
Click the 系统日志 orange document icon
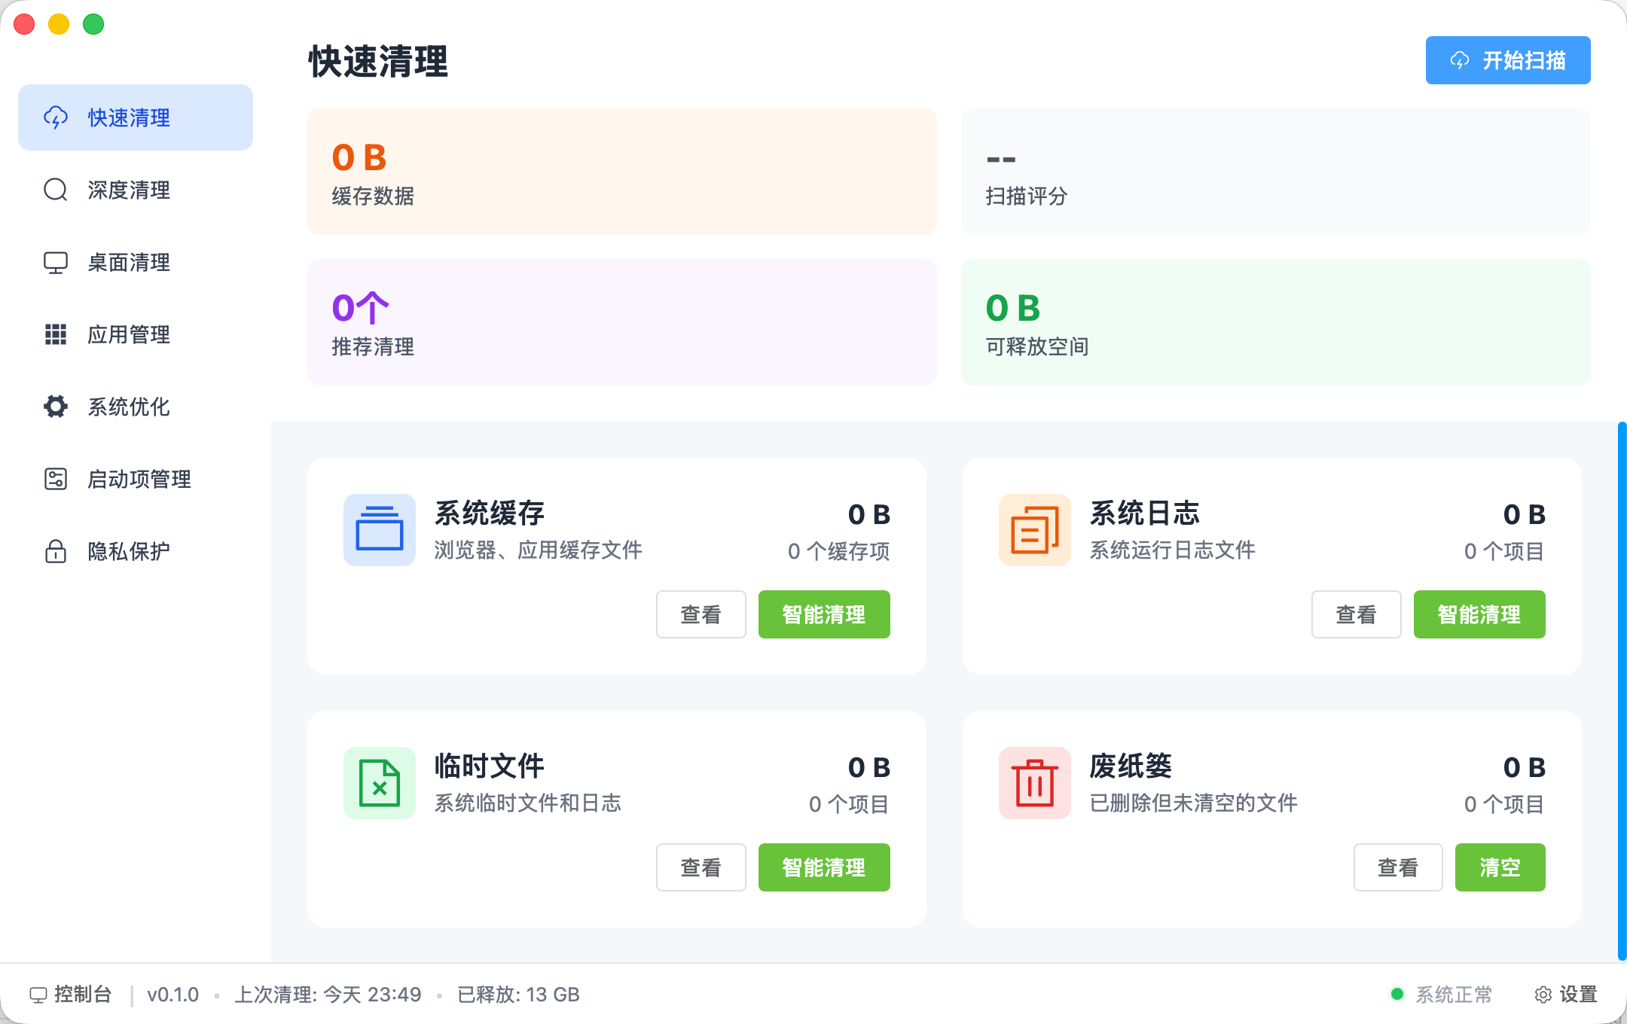(1034, 529)
